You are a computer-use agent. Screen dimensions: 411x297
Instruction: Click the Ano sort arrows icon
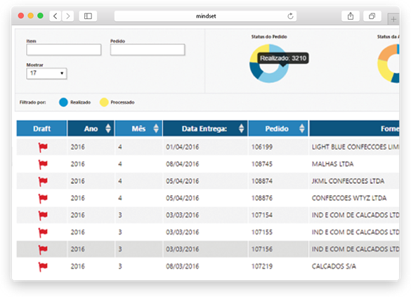coord(108,128)
